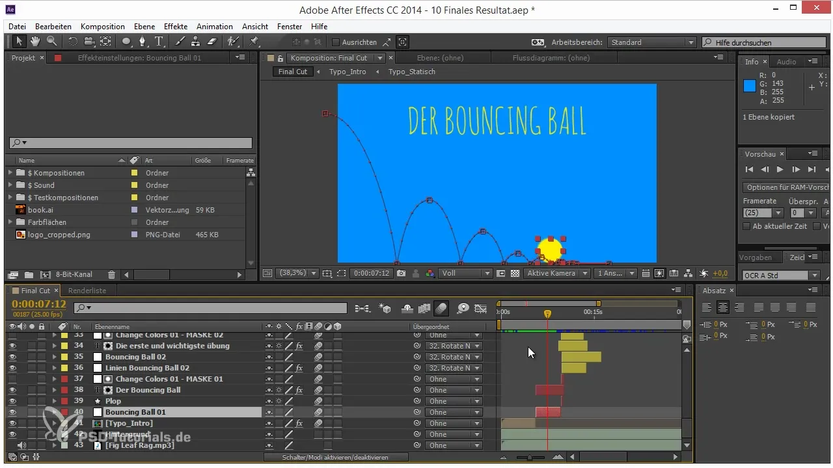The image size is (833, 468).
Task: Delete selected project item with trash icon
Action: click(x=111, y=275)
